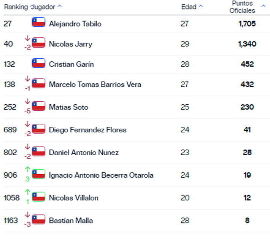The height and width of the screenshot is (239, 270).
Task: Click Bastian Malla's flag icon
Action: click(38, 220)
